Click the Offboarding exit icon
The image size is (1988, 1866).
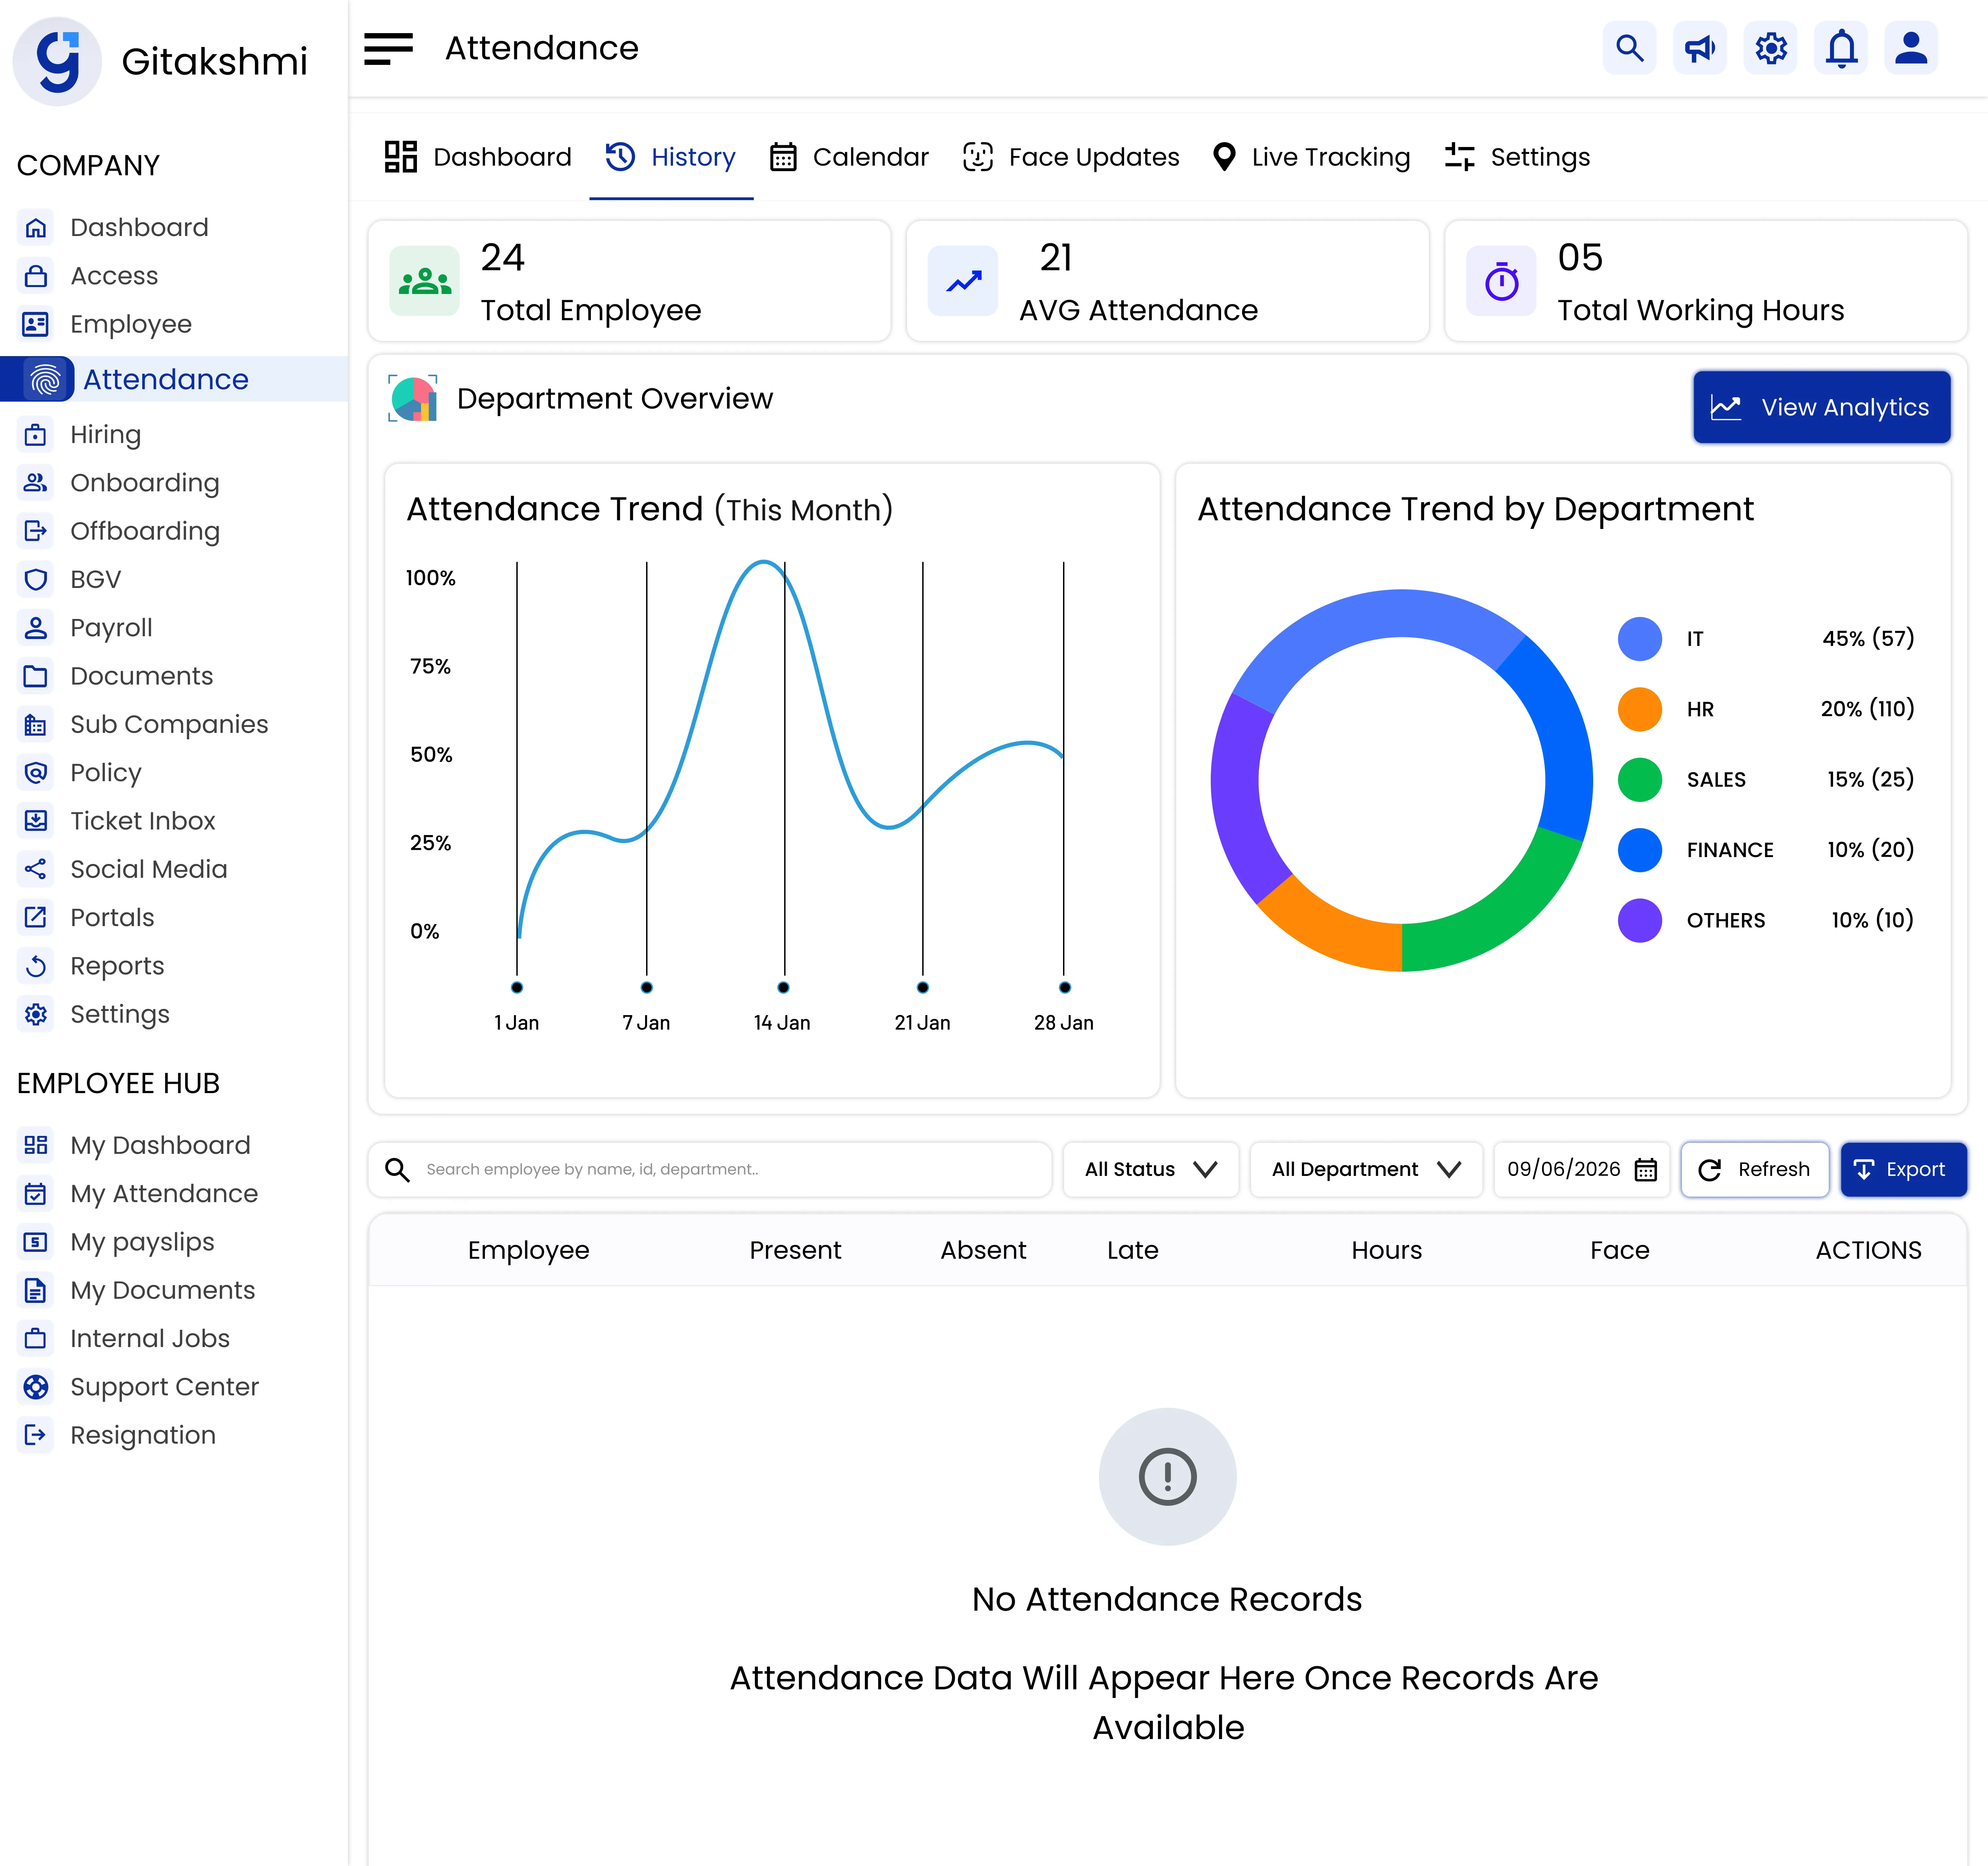pyautogui.click(x=36, y=532)
